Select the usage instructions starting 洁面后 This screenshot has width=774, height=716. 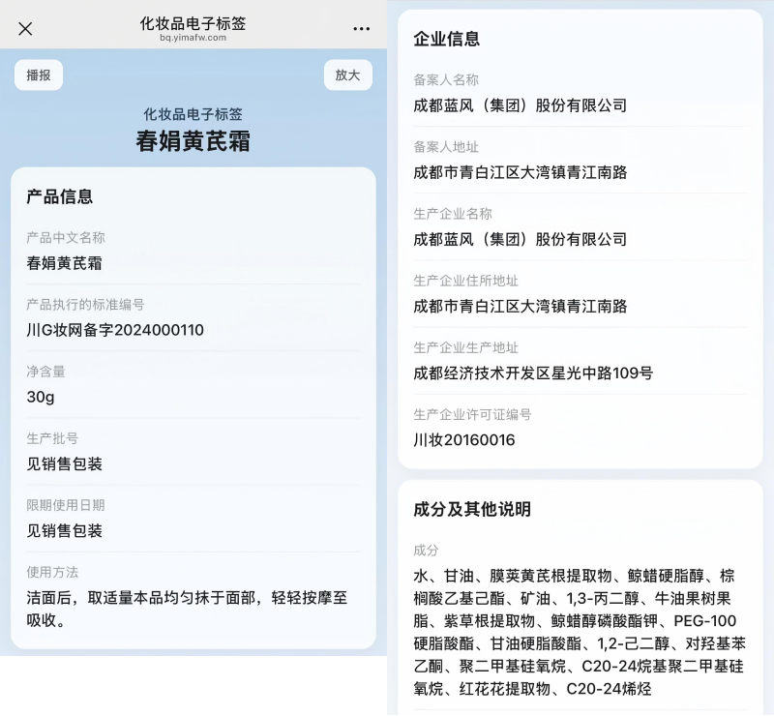click(187, 609)
